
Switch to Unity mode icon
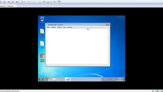point(55,2)
